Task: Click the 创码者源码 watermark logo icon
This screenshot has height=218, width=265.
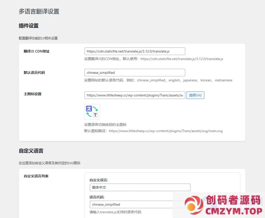Action: (x=194, y=205)
